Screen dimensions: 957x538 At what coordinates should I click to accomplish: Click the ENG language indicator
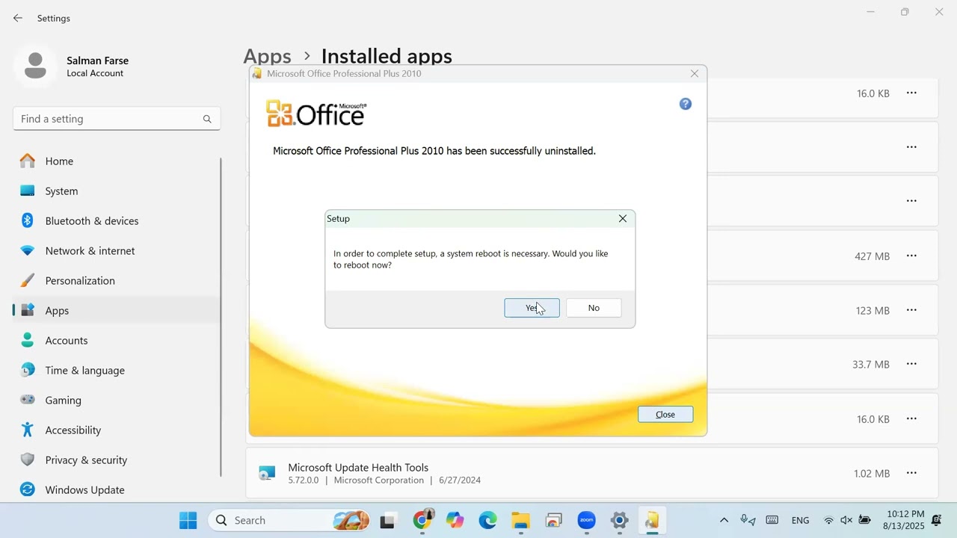click(800, 520)
